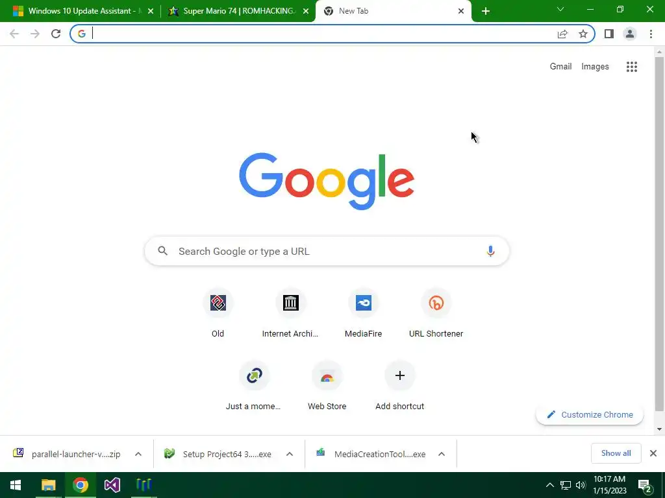Bookmark this tab with the star icon
Viewport: 665px width, 498px height.
[583, 34]
